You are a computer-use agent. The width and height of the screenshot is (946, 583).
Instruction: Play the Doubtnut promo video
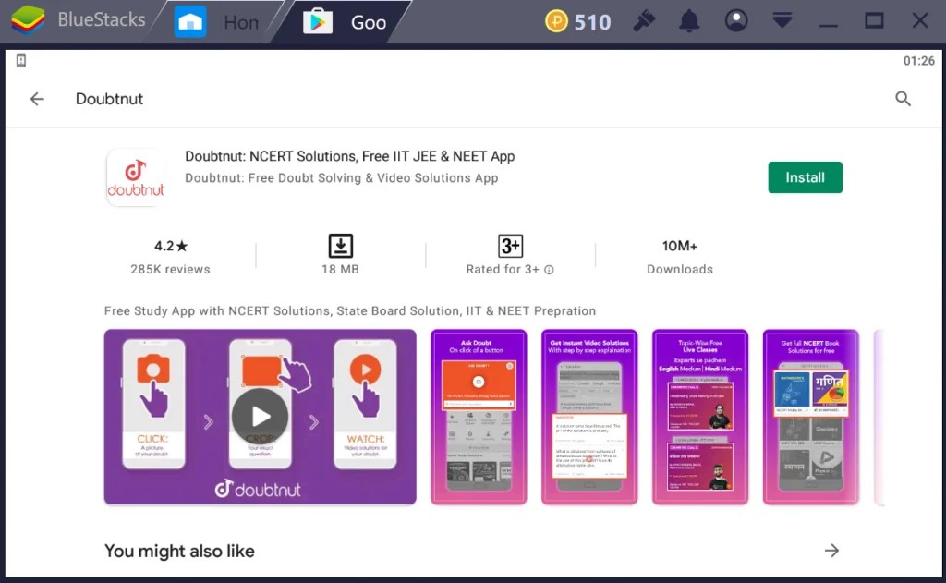coord(260,417)
